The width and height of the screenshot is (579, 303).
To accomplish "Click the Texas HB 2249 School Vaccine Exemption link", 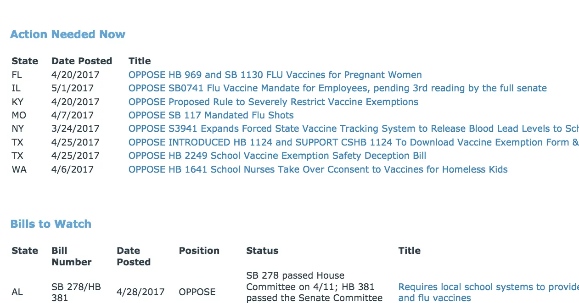I will pos(277,156).
